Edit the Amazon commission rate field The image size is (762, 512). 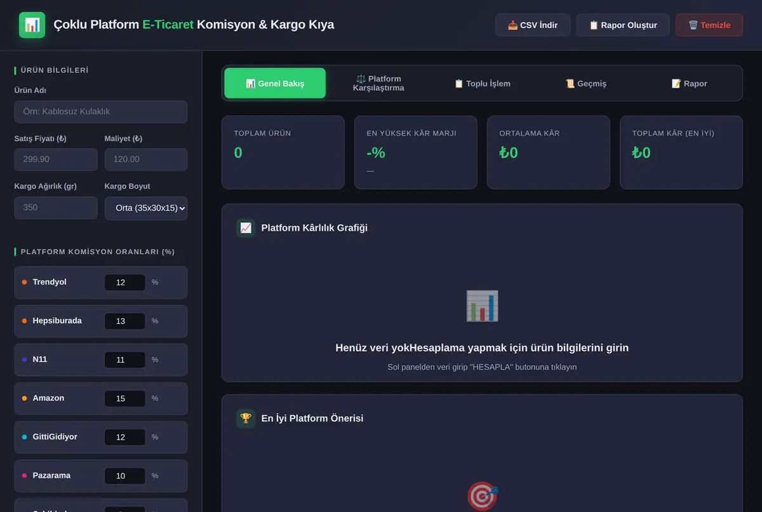click(125, 399)
